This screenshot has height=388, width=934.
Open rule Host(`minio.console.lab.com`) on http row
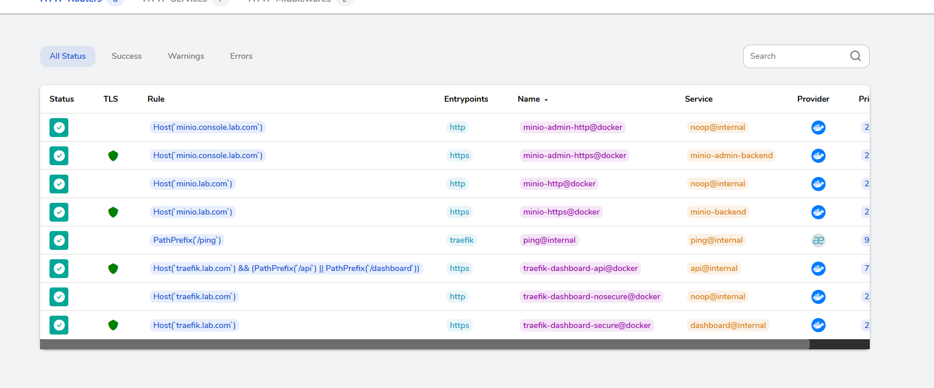[207, 128]
